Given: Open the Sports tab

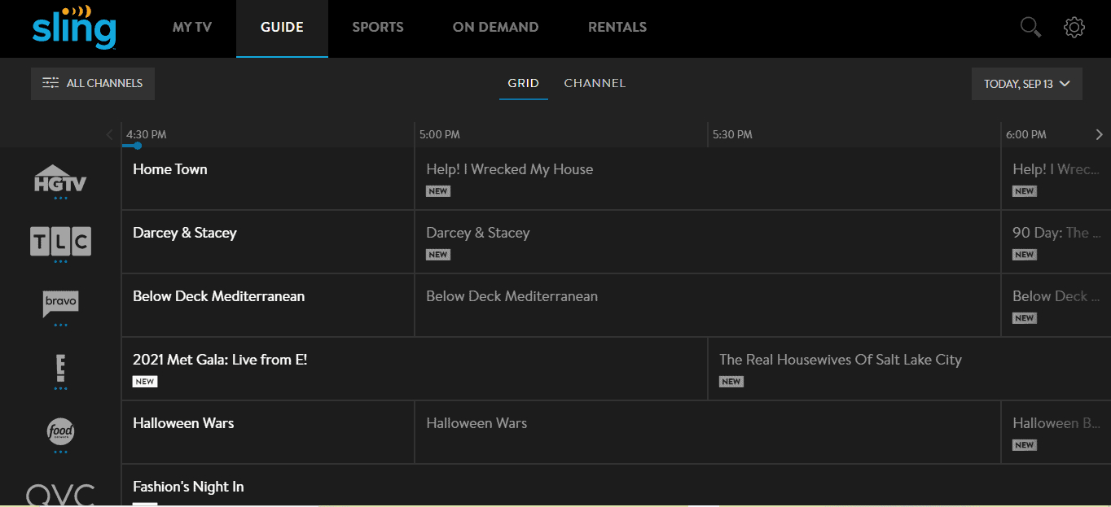Looking at the screenshot, I should click(x=378, y=28).
